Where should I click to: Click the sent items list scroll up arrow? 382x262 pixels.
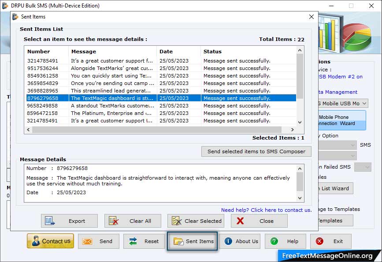click(x=300, y=50)
